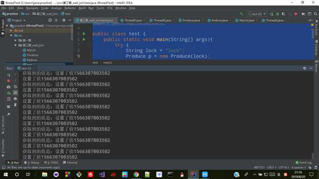Open Chrome from the taskbar
Image resolution: width=319 pixels, height=179 pixels.
tap(136, 174)
